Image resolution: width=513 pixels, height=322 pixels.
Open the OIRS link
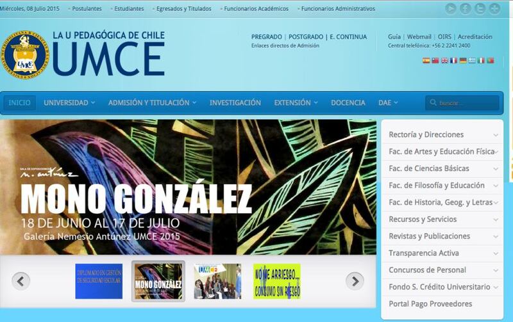(x=444, y=37)
